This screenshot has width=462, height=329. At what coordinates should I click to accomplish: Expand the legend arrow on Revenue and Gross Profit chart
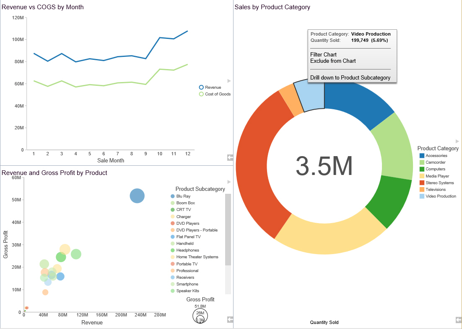228,181
